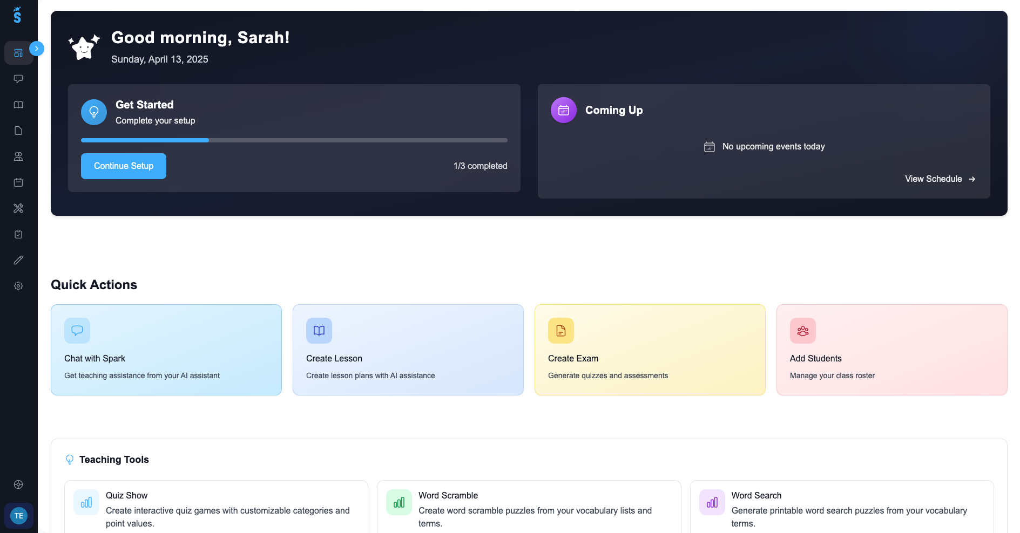Open settings via the gear icon

18,285
